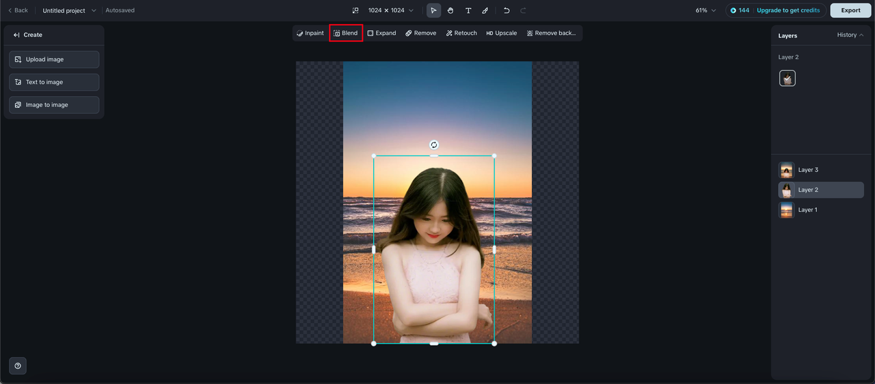The image size is (875, 384).
Task: Collapse the panel with the History chevron
Action: pyautogui.click(x=861, y=35)
